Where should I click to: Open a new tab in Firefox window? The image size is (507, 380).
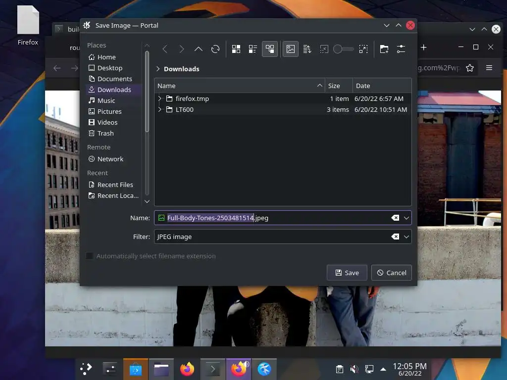pos(424,47)
